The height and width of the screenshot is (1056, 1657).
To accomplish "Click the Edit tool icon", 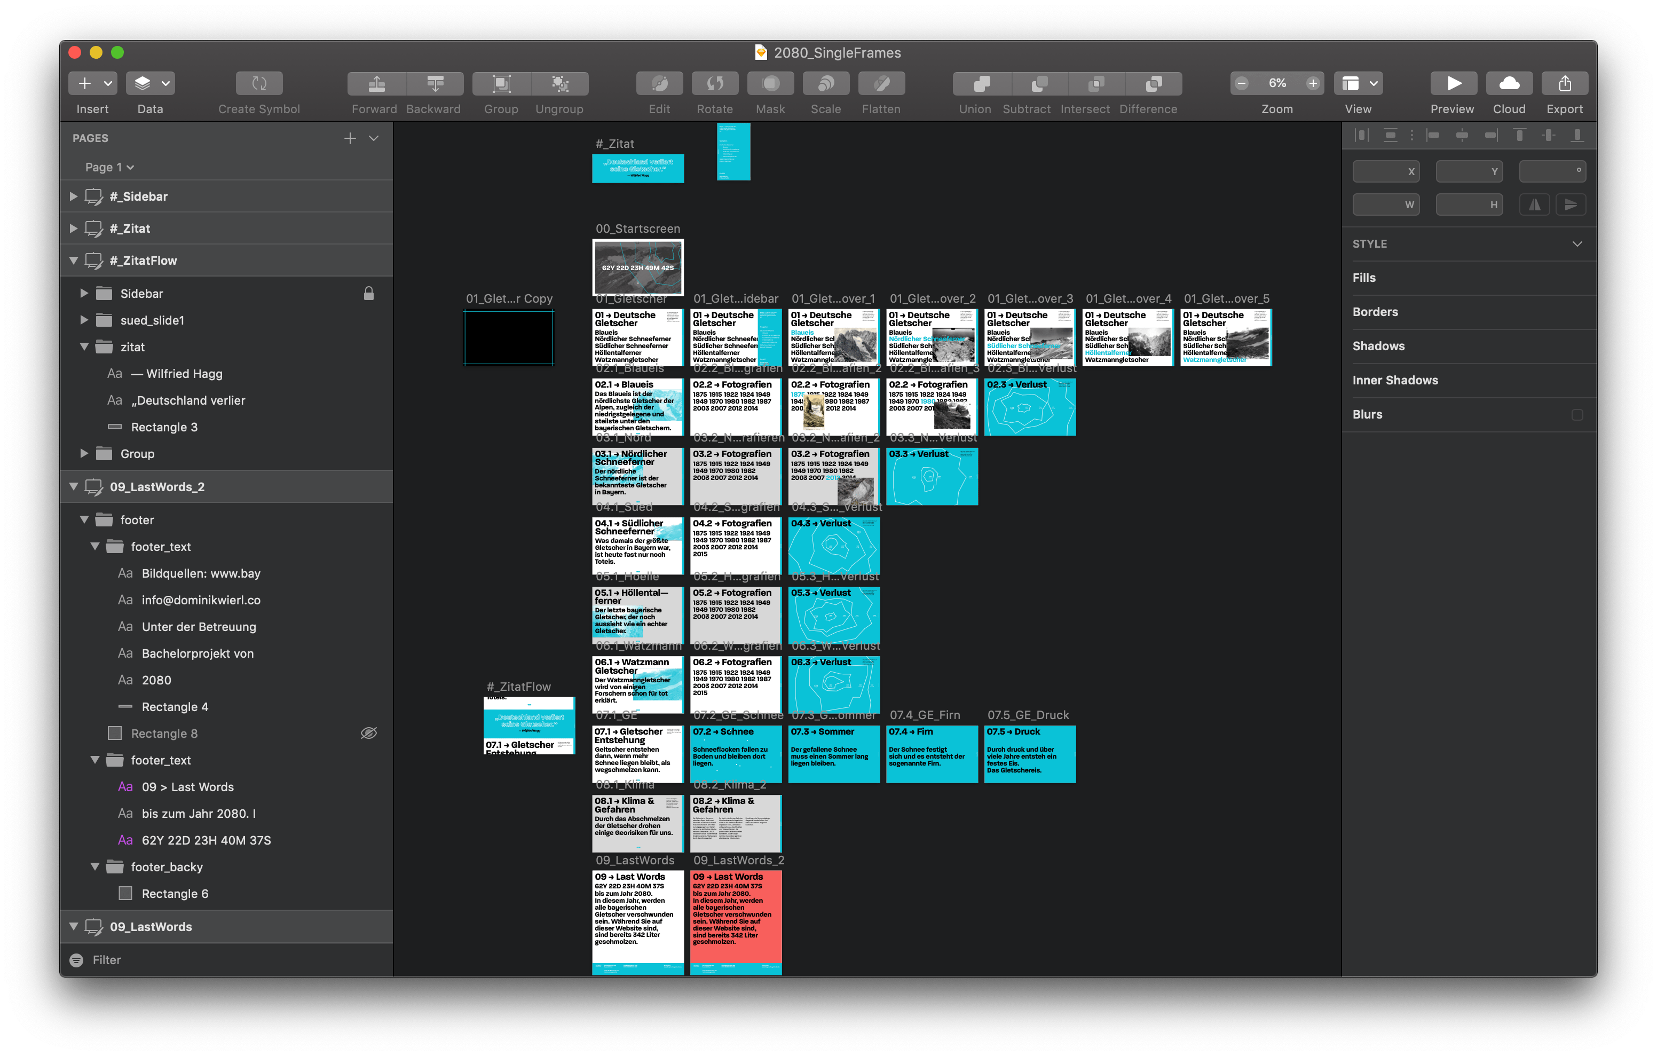I will point(659,83).
